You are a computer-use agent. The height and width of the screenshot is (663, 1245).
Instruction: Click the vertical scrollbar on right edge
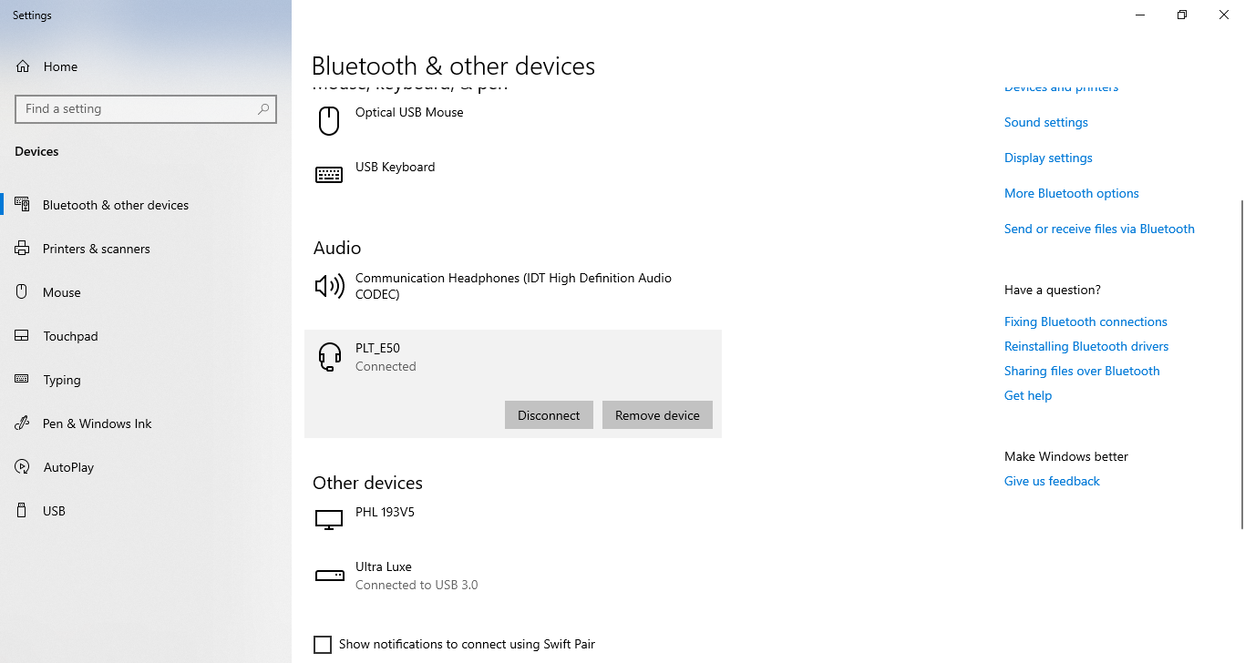pos(1240,364)
